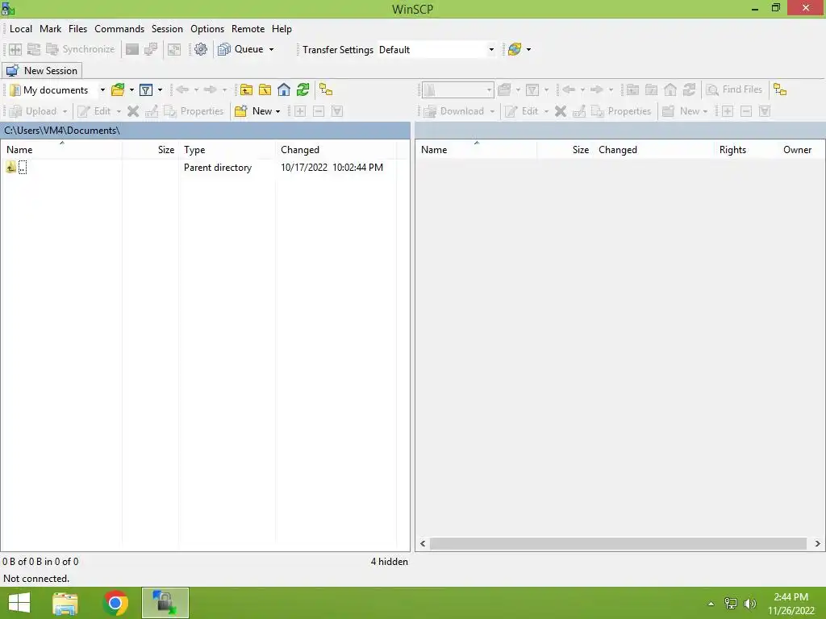Click the local Edit button
826x619 pixels.
[x=94, y=111]
